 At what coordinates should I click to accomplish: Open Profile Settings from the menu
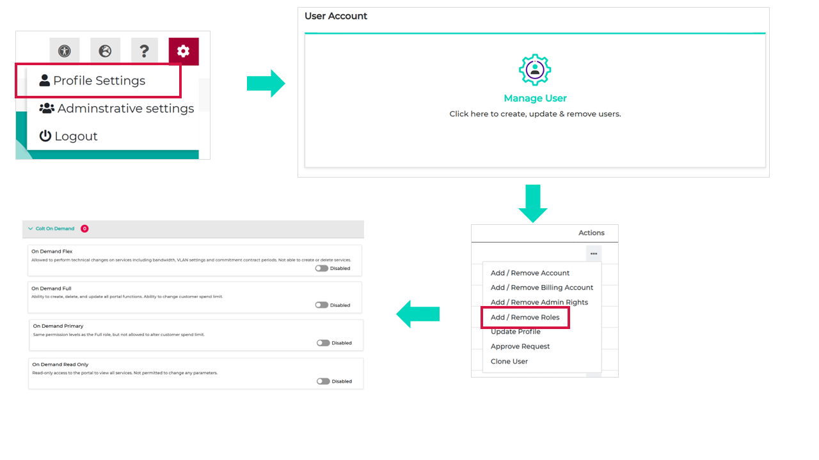(99, 80)
